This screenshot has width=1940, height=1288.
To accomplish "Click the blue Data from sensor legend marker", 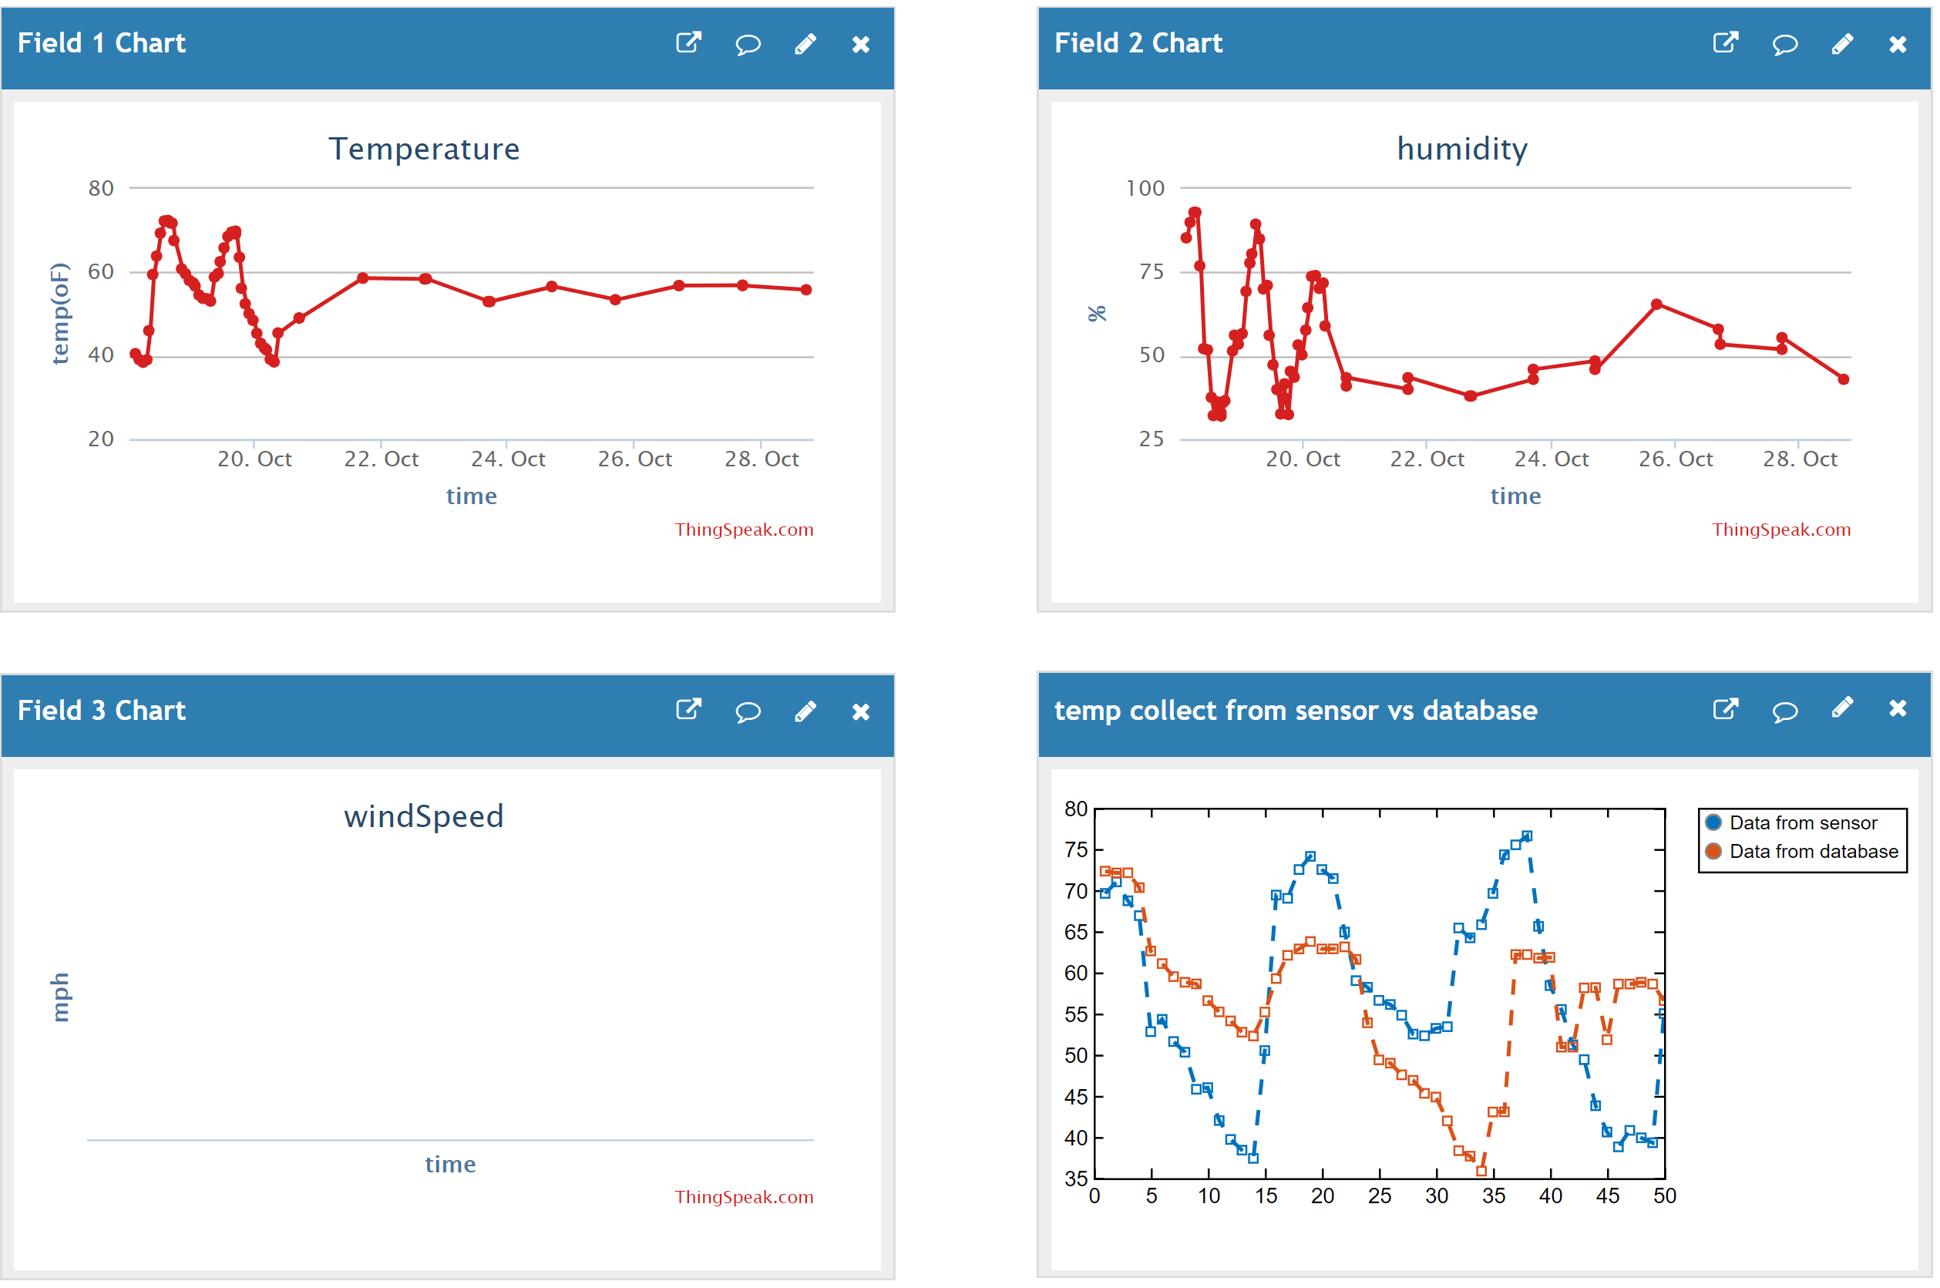I will 1713,822.
